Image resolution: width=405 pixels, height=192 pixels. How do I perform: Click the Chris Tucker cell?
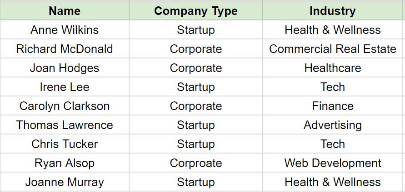click(65, 144)
